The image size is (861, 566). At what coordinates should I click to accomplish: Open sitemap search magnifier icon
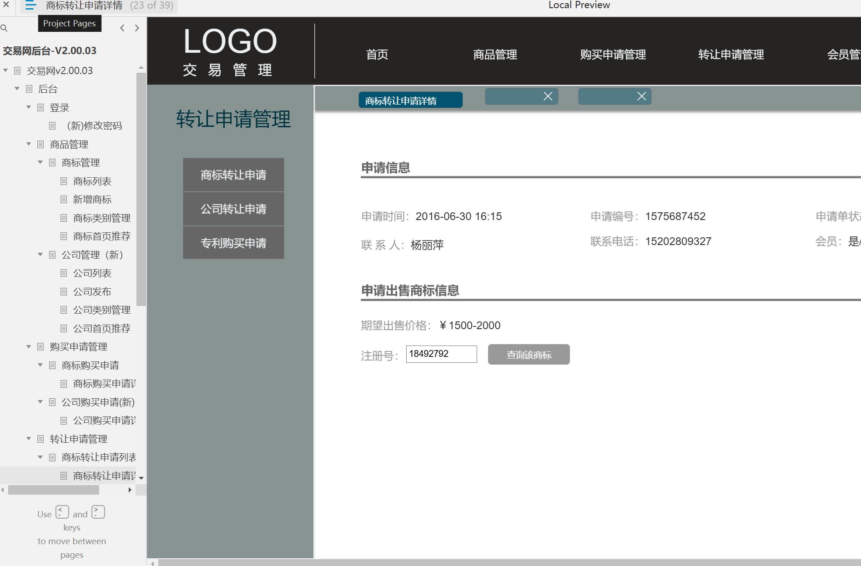[4, 28]
